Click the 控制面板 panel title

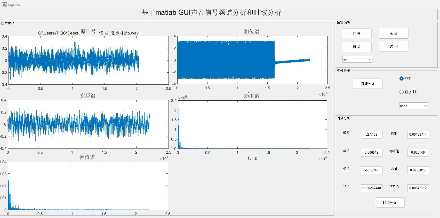343,22
